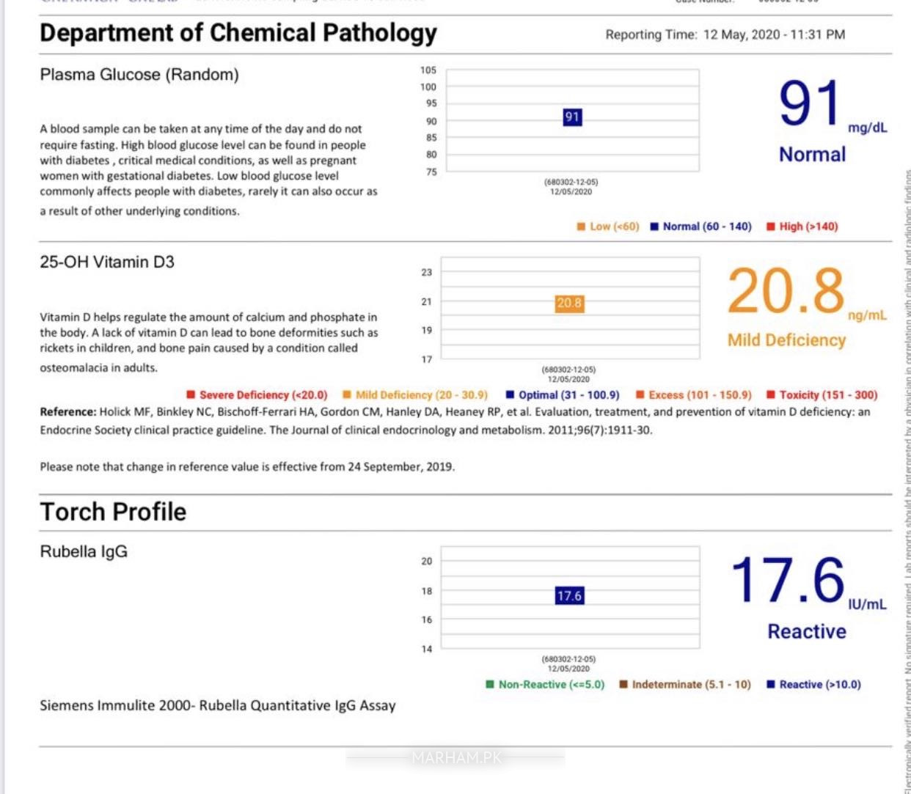Click the Rubella IgG test title
Screen dimensions: 911x794
click(x=84, y=551)
